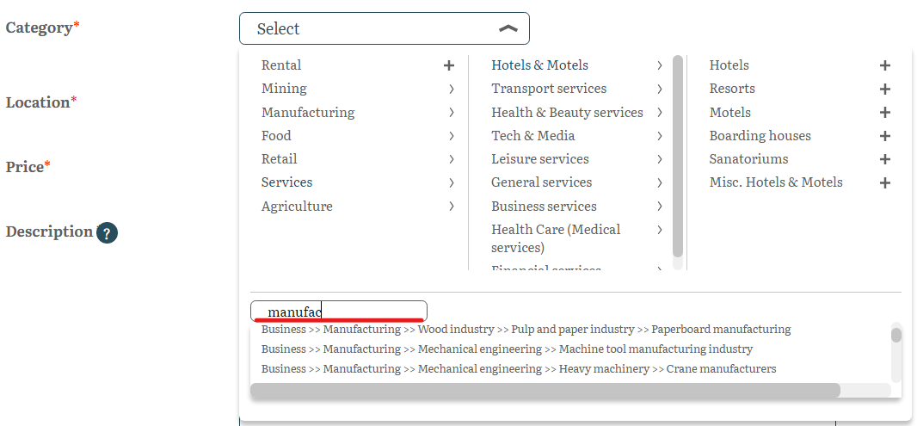
Task: Open the Description help question icon
Action: (x=107, y=232)
